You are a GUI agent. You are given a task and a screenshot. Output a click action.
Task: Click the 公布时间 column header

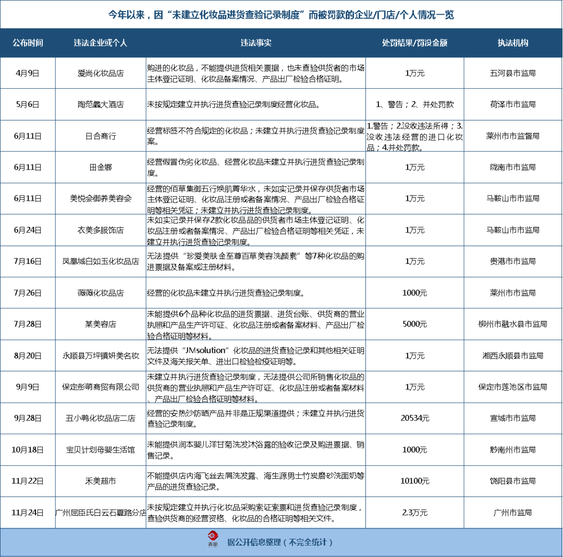click(28, 43)
